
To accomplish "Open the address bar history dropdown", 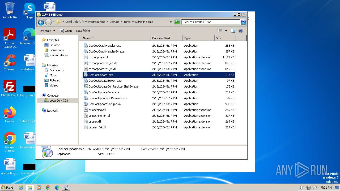I will pos(171,22).
